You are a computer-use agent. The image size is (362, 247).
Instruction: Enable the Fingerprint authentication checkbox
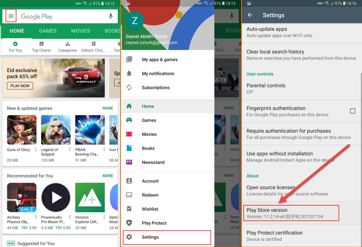(353, 111)
